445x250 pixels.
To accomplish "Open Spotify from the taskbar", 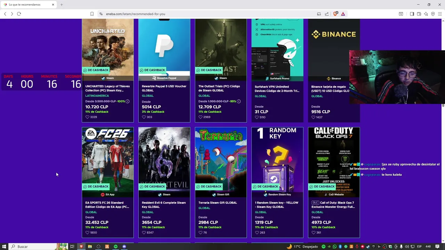I will coord(116,247).
